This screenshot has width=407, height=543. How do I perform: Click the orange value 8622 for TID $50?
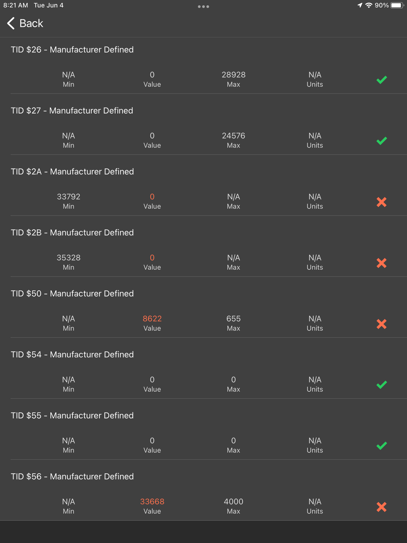point(152,318)
